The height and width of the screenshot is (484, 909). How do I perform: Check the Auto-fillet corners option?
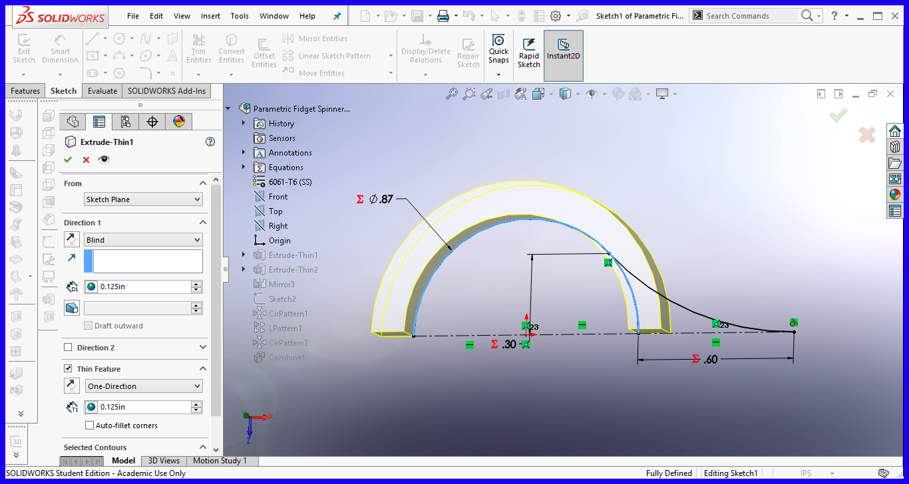coord(89,425)
